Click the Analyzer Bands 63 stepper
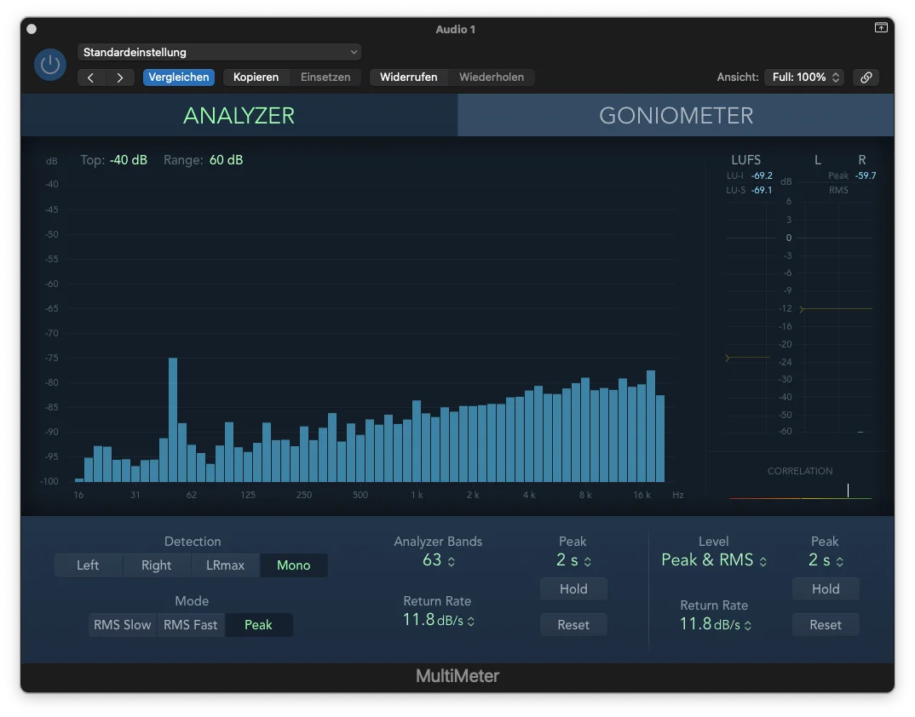The width and height of the screenshot is (915, 717). 438,560
